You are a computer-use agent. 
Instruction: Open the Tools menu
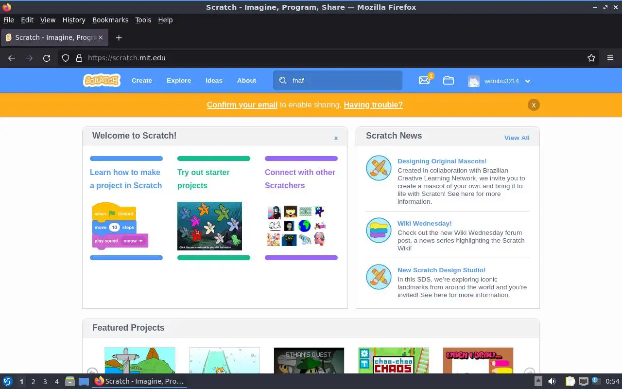coord(143,20)
